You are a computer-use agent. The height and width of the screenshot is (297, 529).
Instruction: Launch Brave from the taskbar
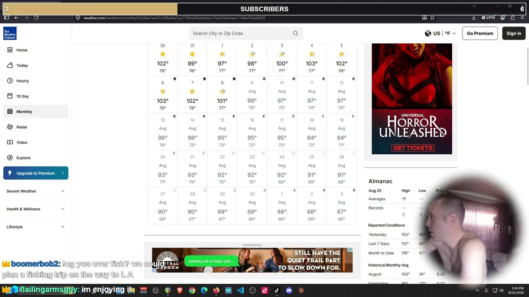180,290
